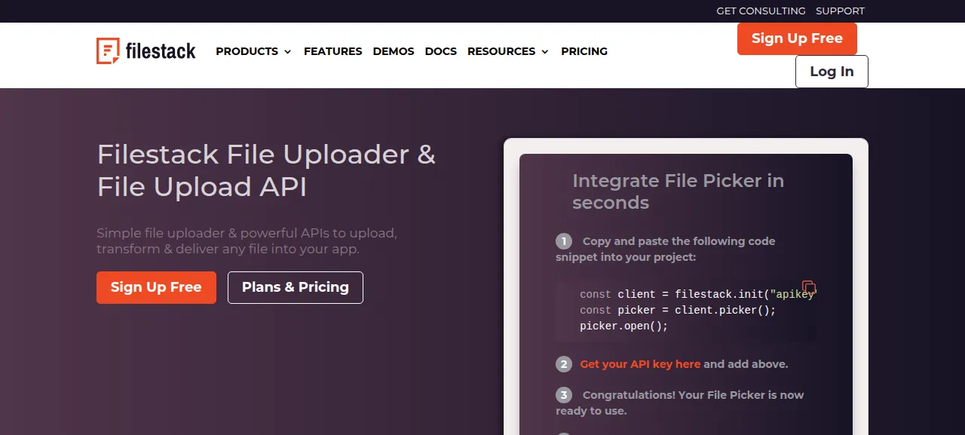Viewport: 965px width, 435px height.
Task: Open the Features page
Action: (x=332, y=51)
